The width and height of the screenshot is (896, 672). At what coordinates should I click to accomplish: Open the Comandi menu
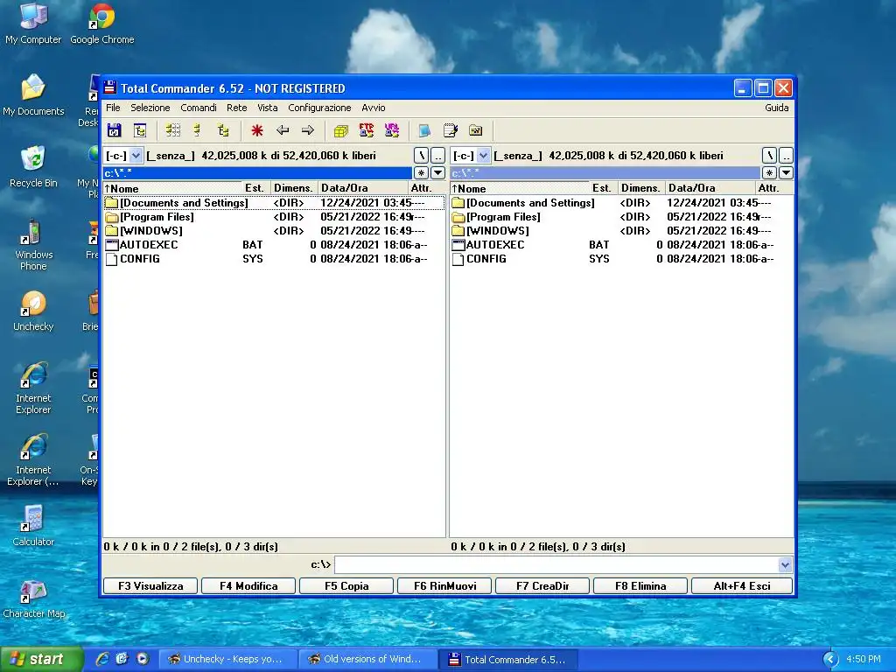(x=199, y=108)
